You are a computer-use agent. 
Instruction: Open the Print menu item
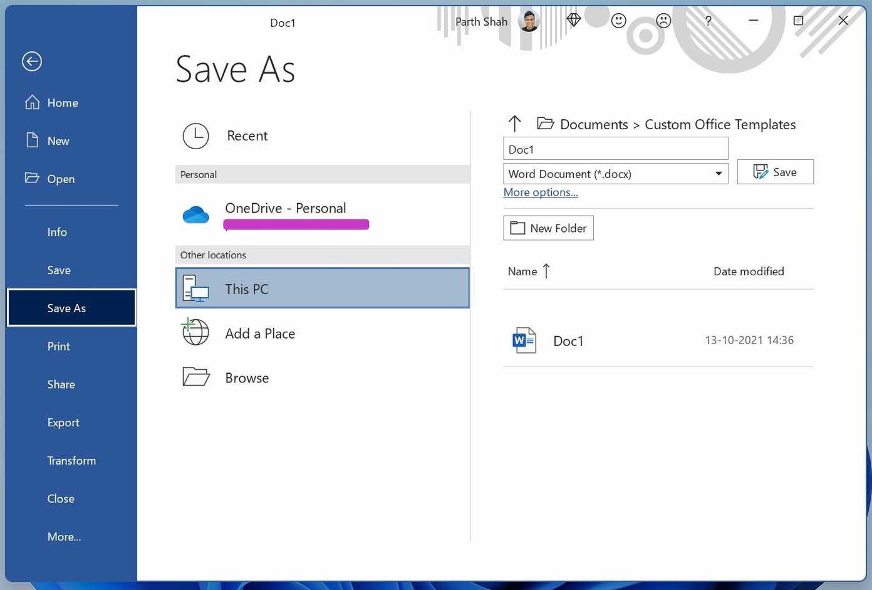coord(59,346)
